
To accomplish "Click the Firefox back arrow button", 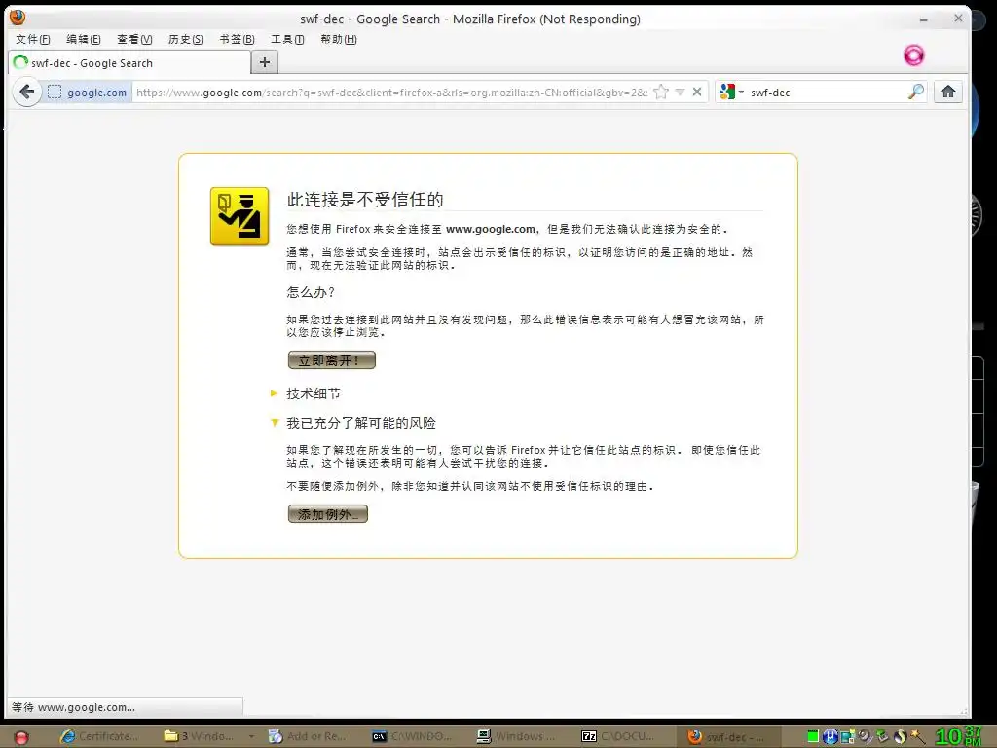I will (x=27, y=93).
